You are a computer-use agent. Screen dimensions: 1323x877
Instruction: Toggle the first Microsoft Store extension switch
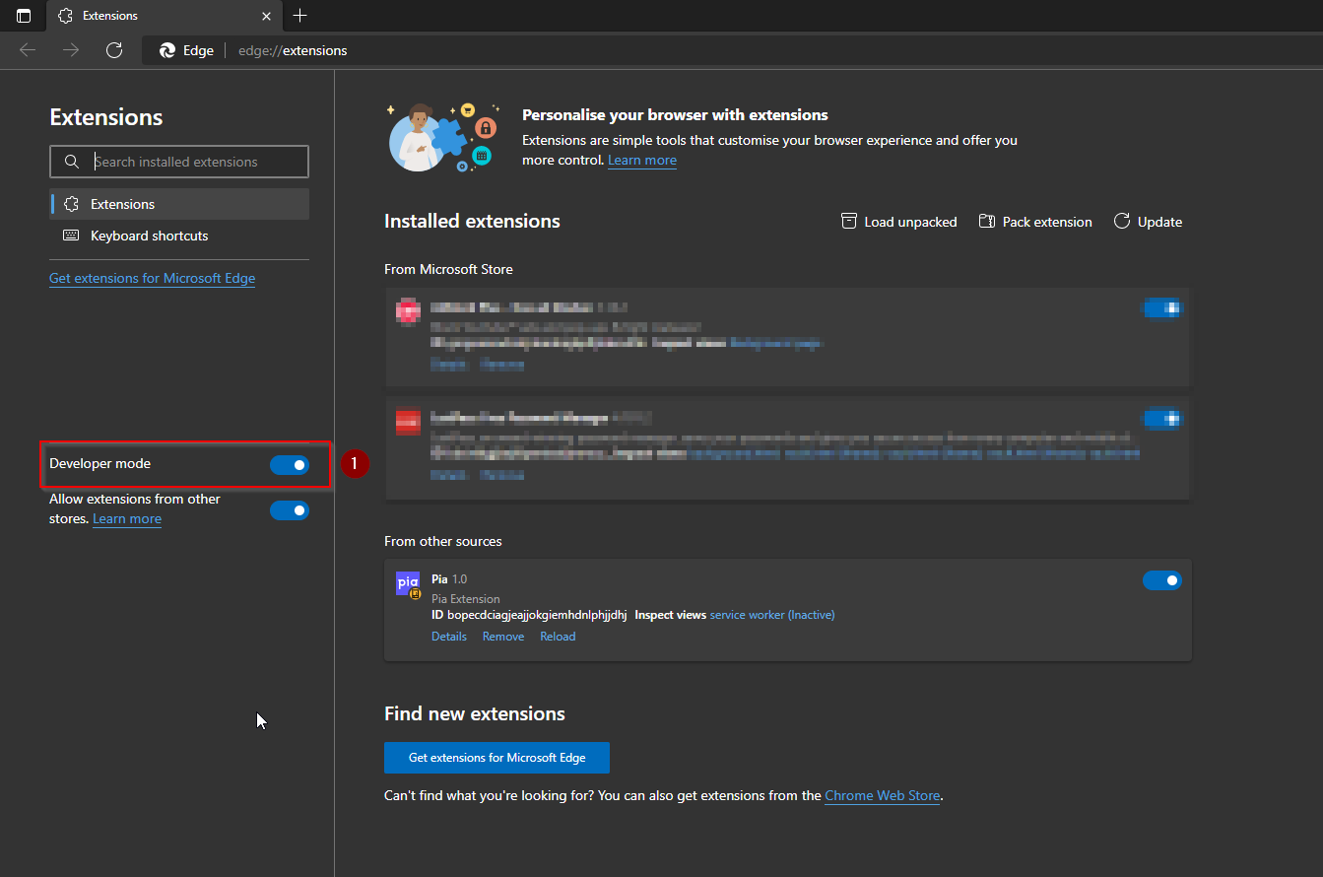1162,309
